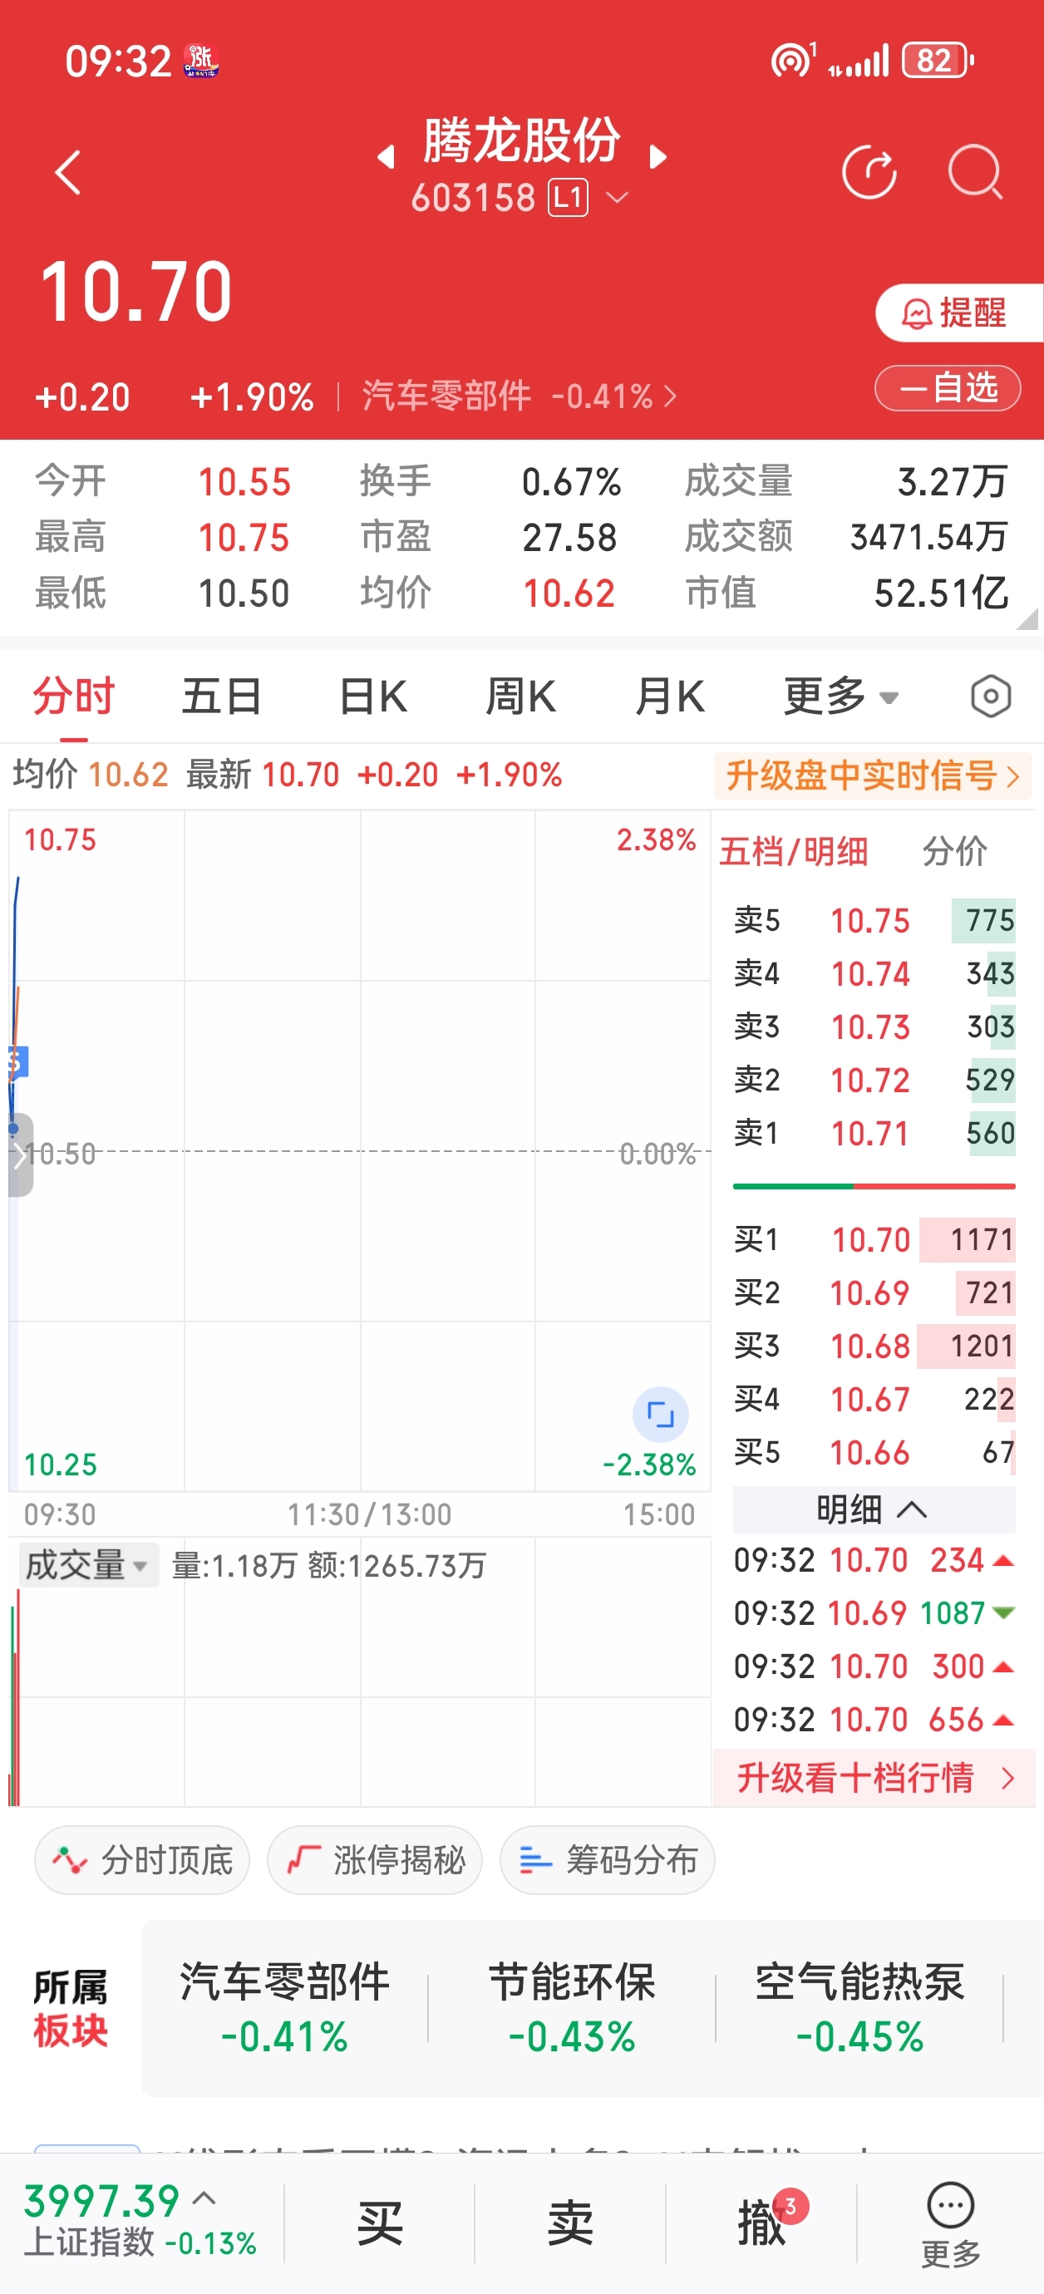Switch to 分价 tab
The image size is (1044, 2294).
[x=955, y=851]
